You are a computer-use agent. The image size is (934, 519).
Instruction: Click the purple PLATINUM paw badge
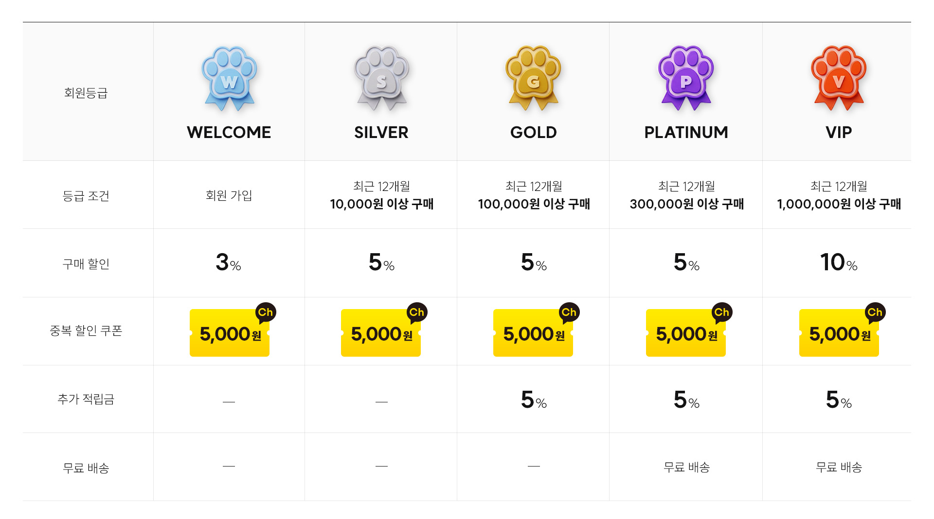[686, 78]
